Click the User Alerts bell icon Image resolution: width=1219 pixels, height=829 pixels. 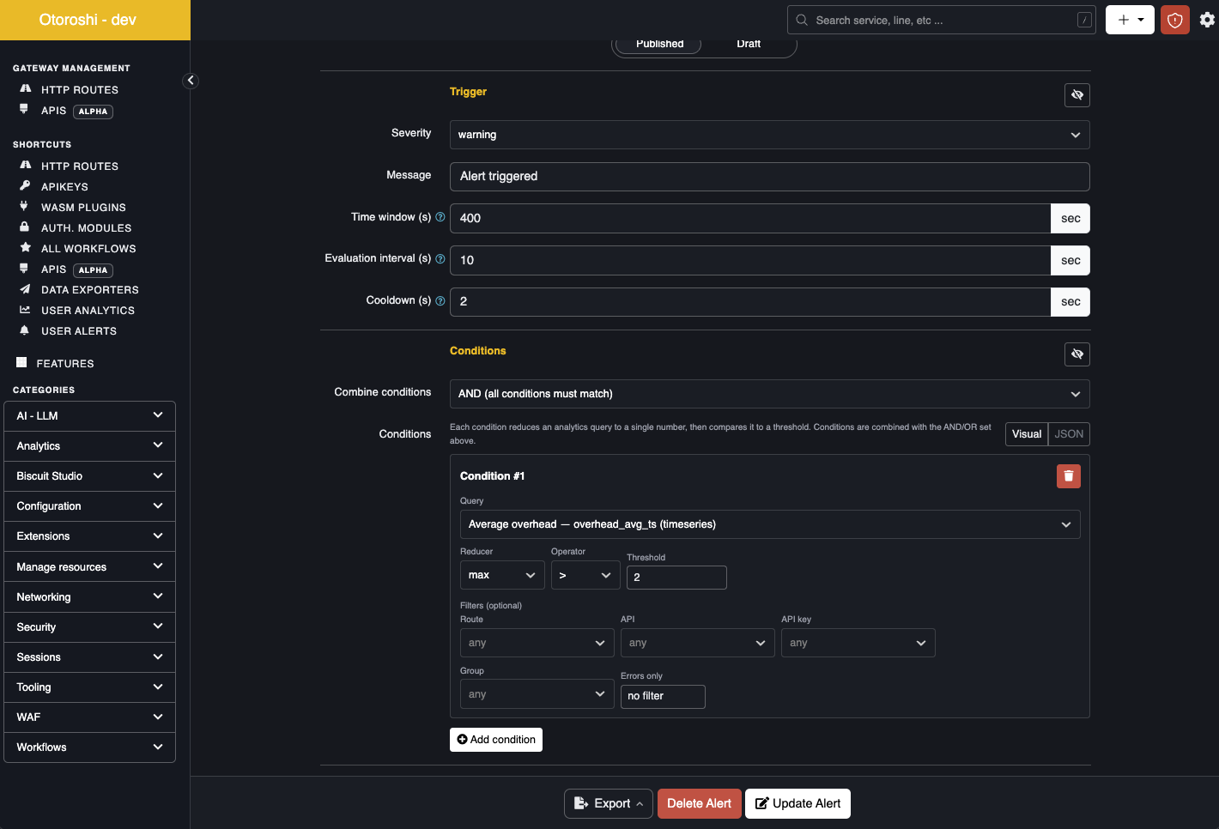pos(24,330)
